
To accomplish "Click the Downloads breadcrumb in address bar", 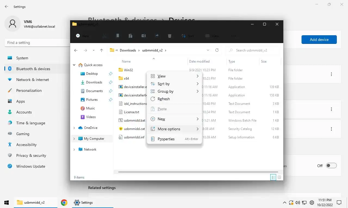I will click(x=128, y=50).
